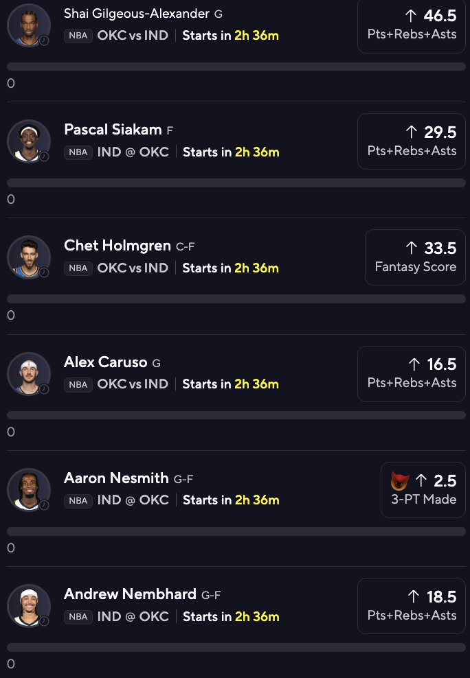Select the 2.5 3-PT Made box
Viewport: 470px width, 678px height.
pyautogui.click(x=423, y=490)
